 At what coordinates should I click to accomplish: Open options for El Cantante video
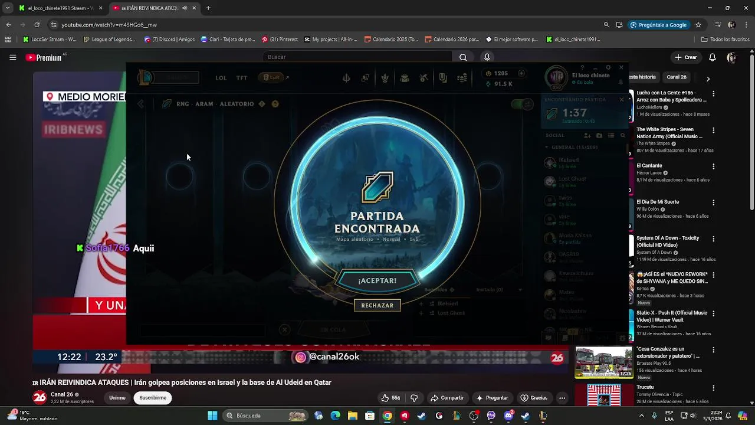714,166
